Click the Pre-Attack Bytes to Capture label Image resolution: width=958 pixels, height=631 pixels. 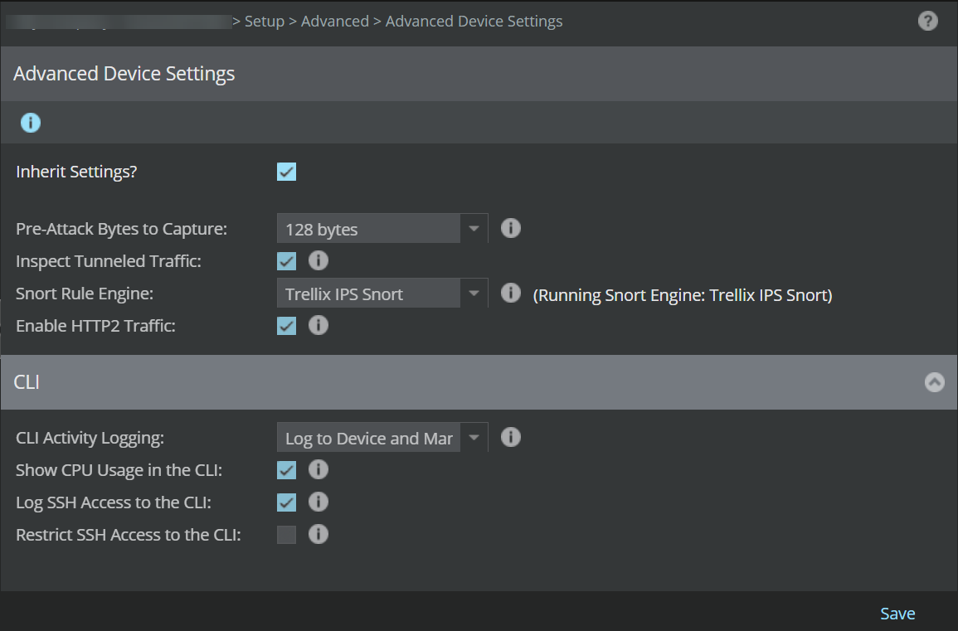122,229
